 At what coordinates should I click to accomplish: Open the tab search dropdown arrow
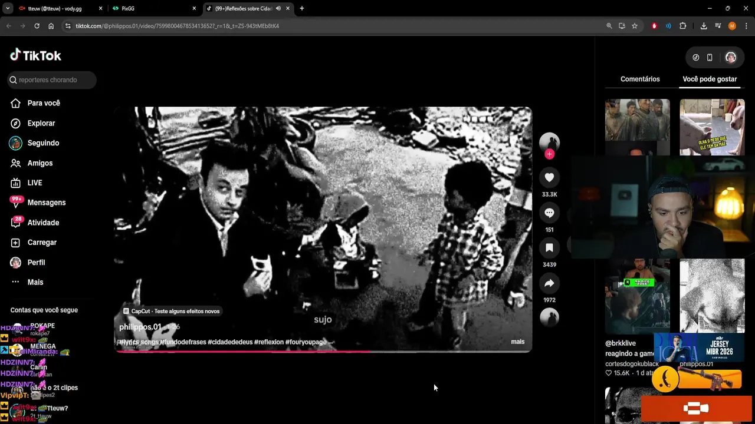click(7, 8)
